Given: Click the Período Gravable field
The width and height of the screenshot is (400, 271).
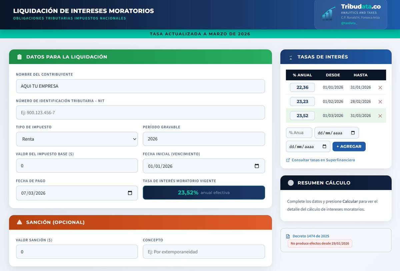Looking at the screenshot, I should (x=204, y=139).
